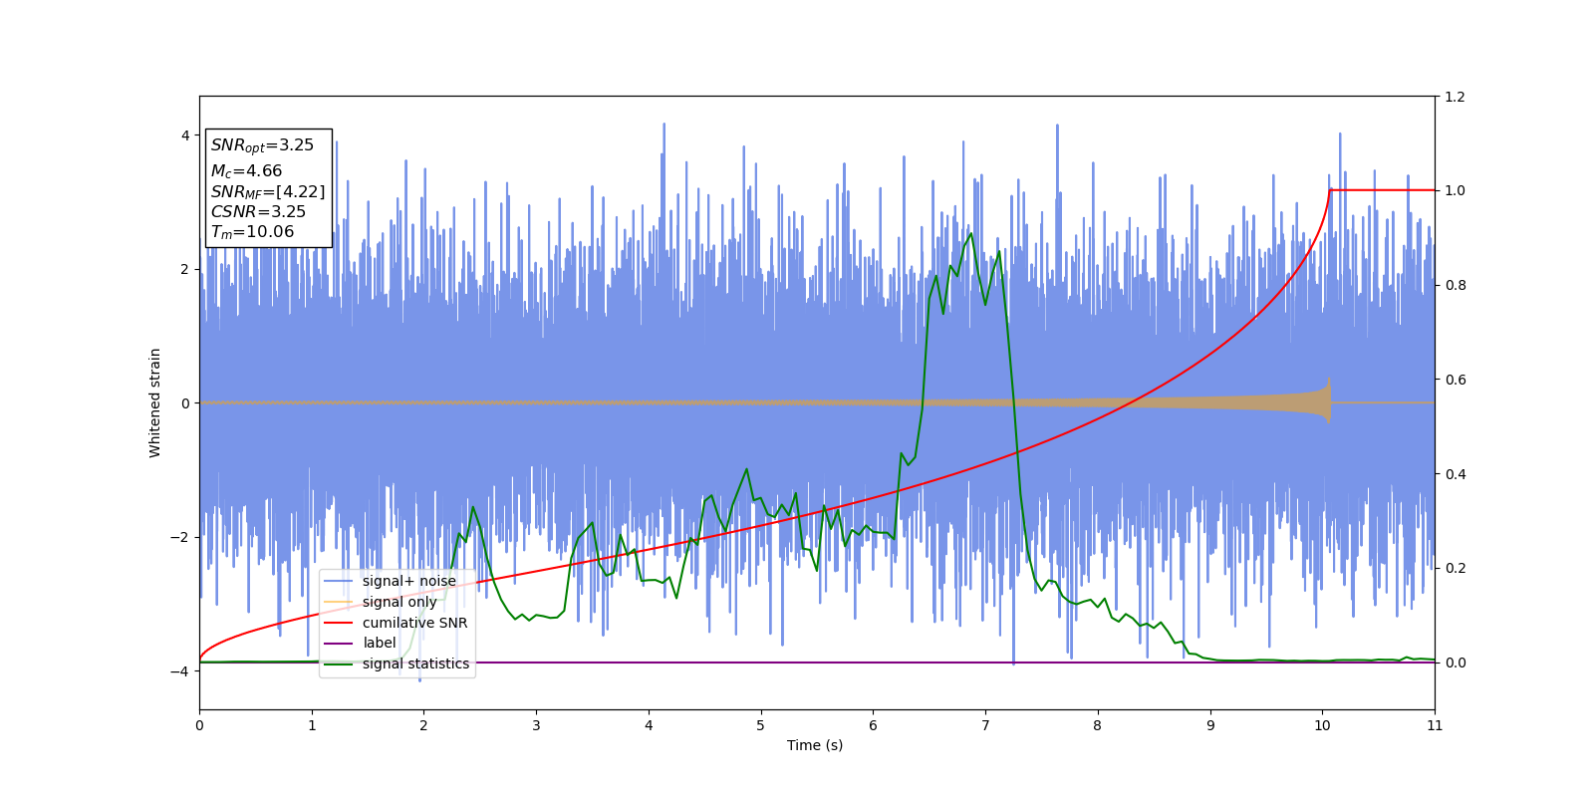The width and height of the screenshot is (1594, 797).
Task: Click the x-axis tick label 11
Action: point(1435,725)
